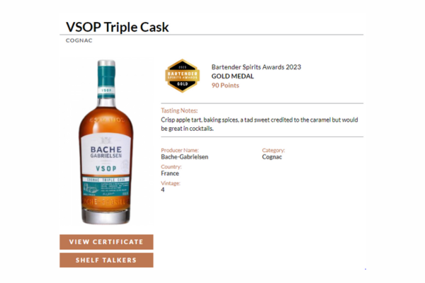Click the Bartender Spirits Awards 2023 text
425x283 pixels.
[256, 67]
